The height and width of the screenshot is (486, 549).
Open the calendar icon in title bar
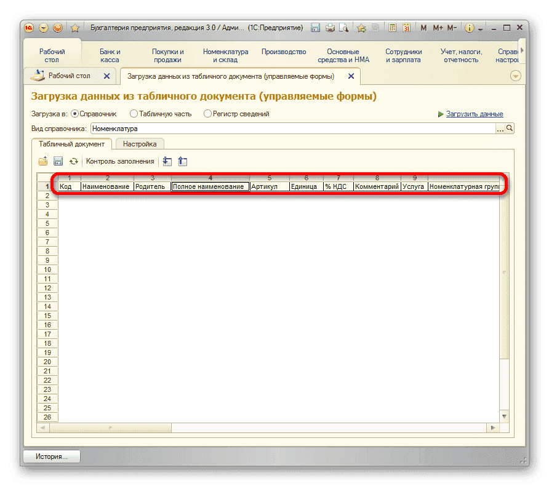point(407,28)
